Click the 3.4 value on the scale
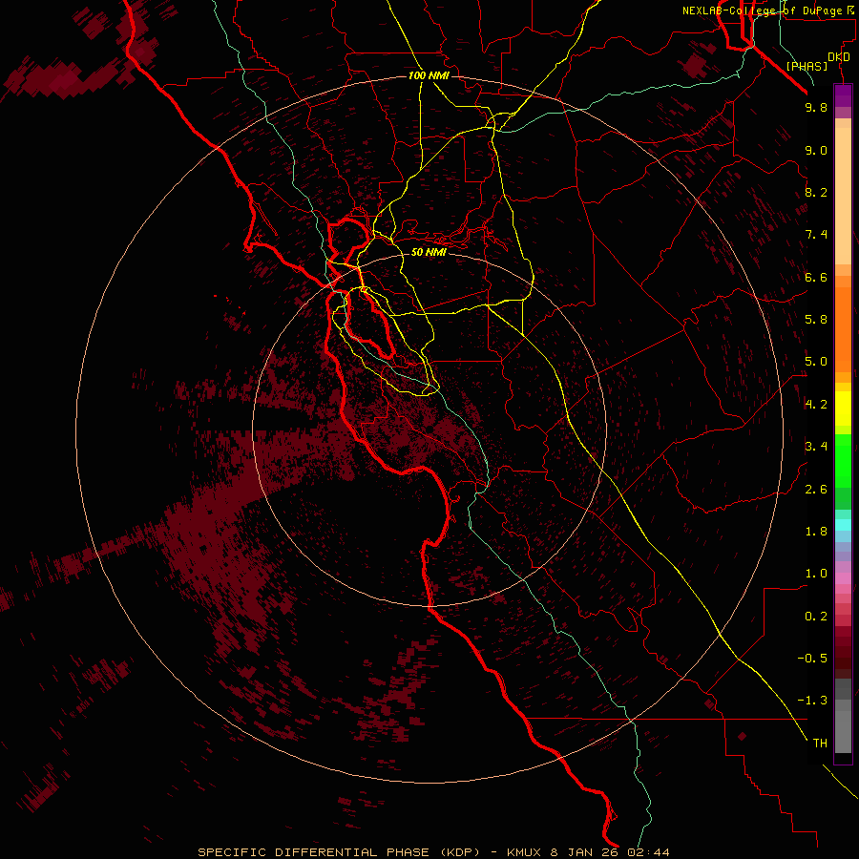 pos(816,447)
